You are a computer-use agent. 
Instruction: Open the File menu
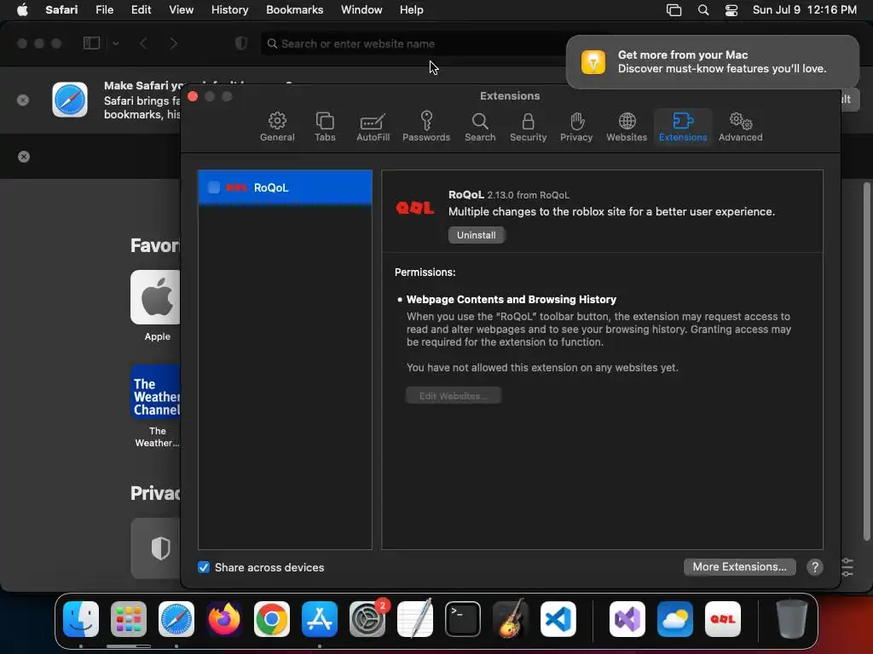[x=104, y=9]
